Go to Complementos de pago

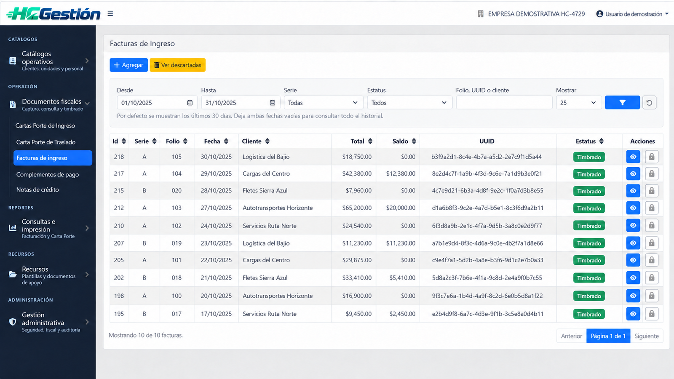point(48,174)
